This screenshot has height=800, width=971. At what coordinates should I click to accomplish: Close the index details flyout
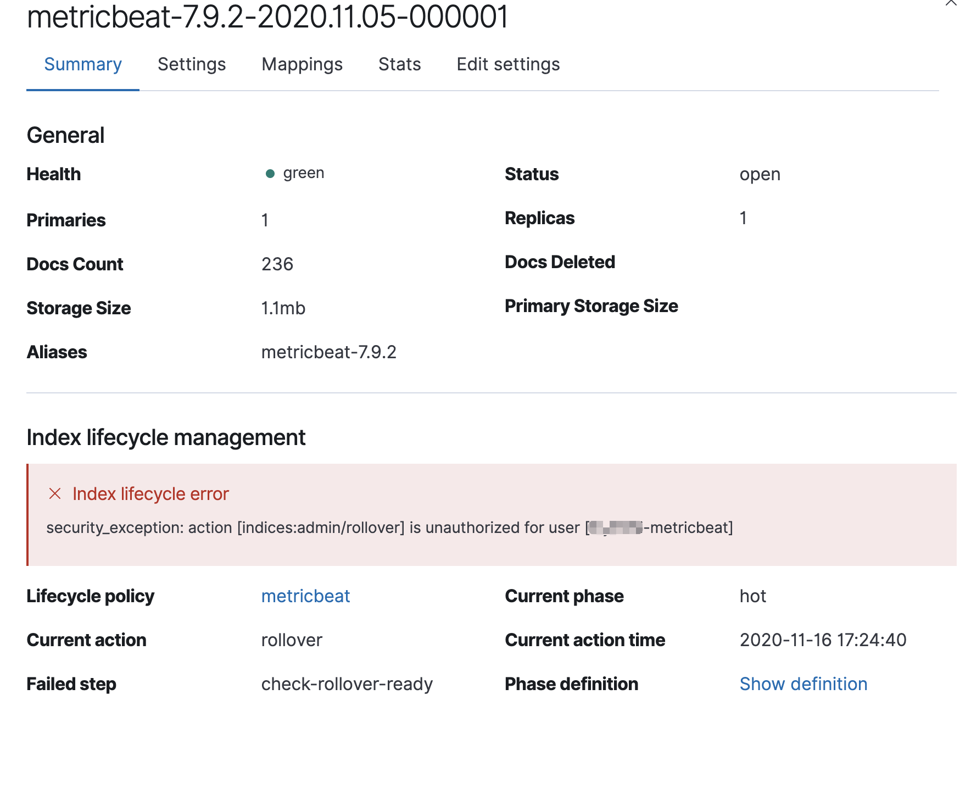pos(951,2)
